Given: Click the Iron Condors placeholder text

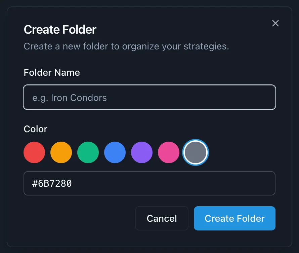Looking at the screenshot, I should tap(70, 98).
